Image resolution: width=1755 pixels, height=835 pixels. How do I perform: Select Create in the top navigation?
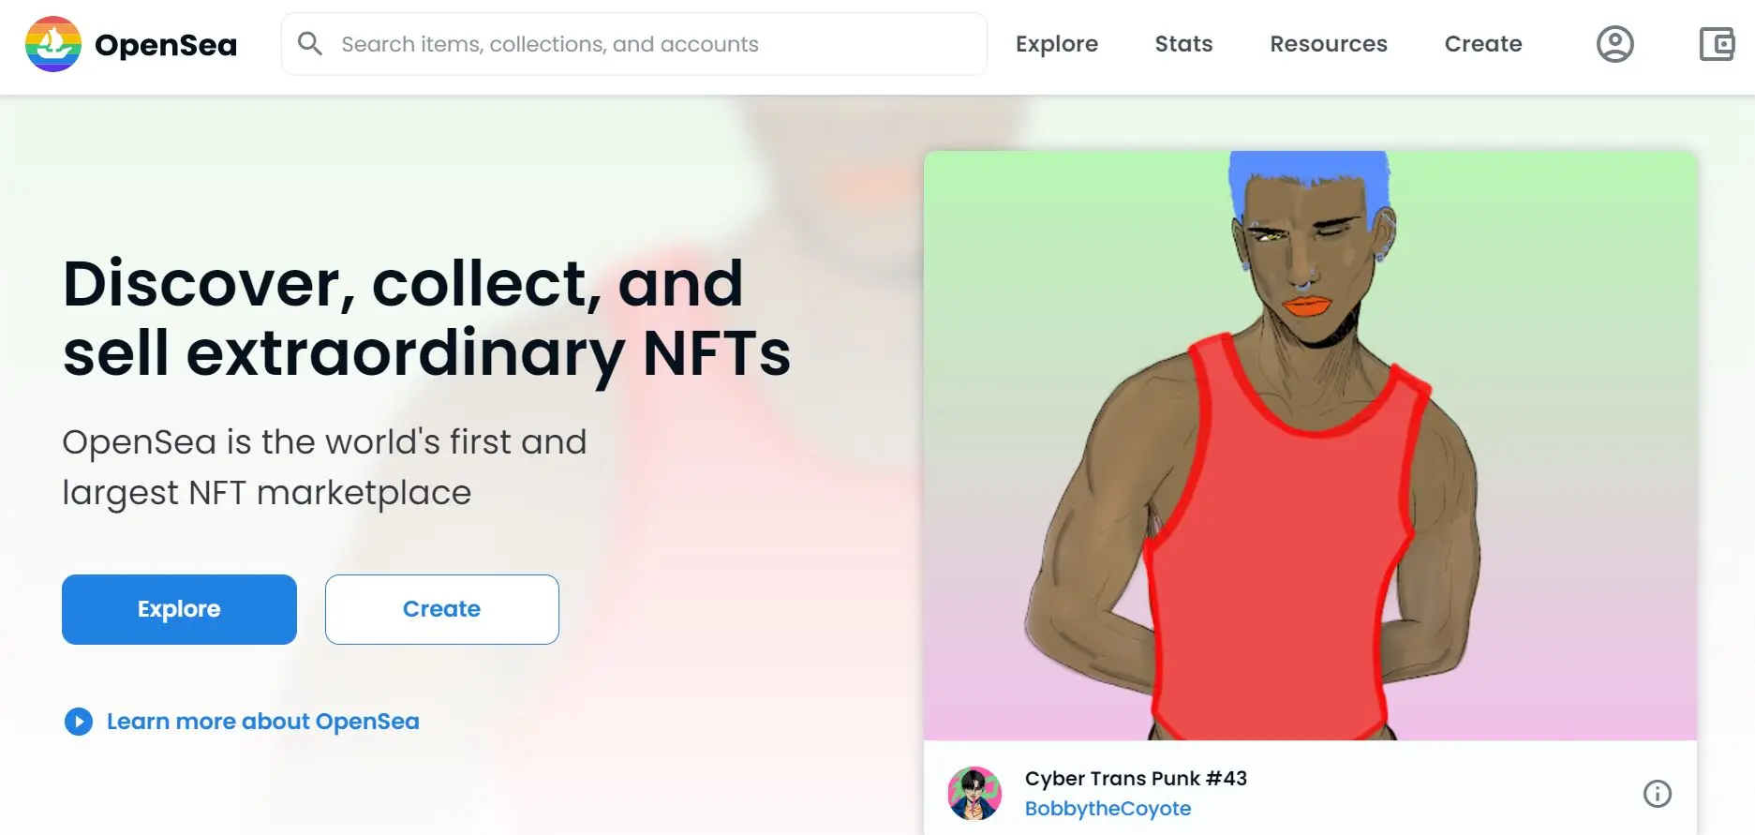click(x=1482, y=44)
